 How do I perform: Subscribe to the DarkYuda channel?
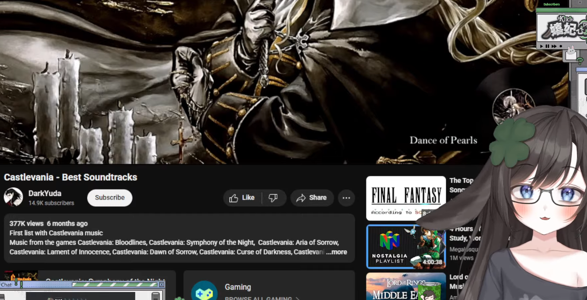110,198
